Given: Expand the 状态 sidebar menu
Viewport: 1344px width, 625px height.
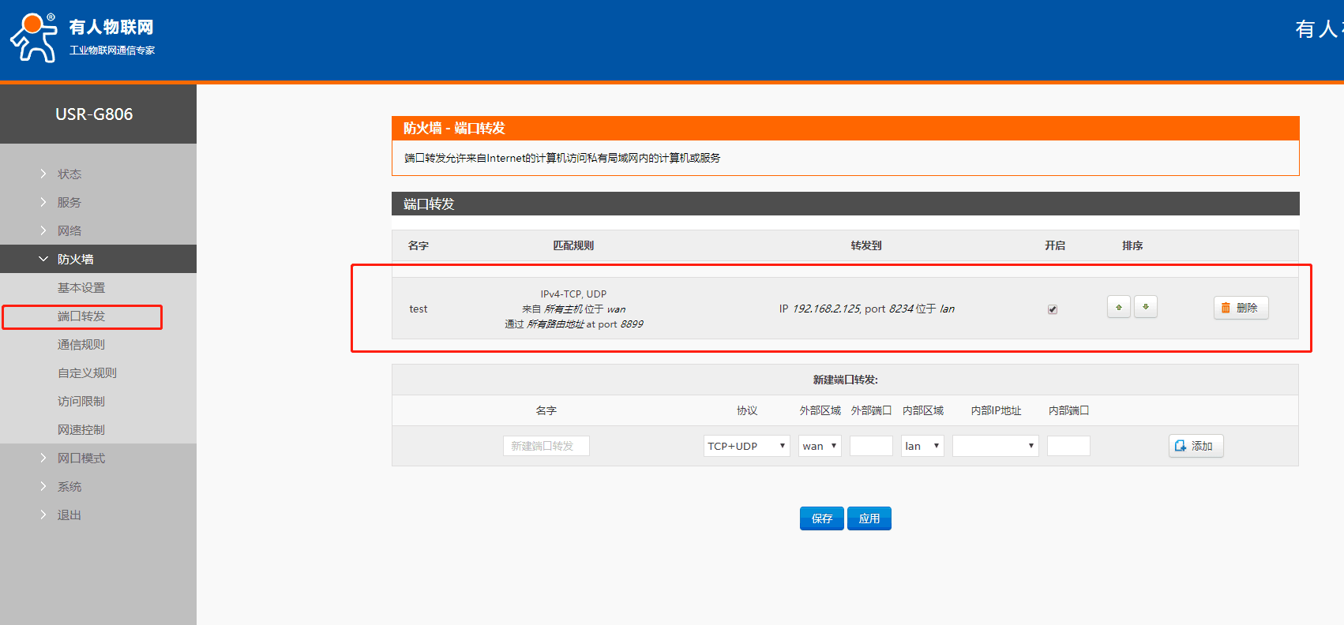Looking at the screenshot, I should coord(69,174).
